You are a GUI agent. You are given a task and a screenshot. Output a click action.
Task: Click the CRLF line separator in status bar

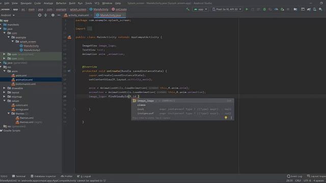pos(298,181)
